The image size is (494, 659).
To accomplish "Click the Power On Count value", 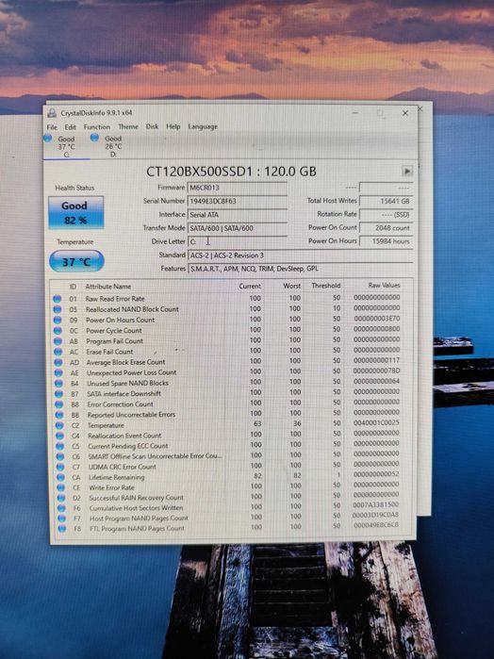I will [x=386, y=228].
